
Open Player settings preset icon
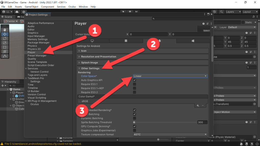207,24
